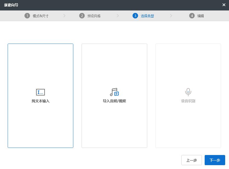The width and height of the screenshot is (229, 169).
Task: Click the dialog close X icon
Action: [224, 5]
